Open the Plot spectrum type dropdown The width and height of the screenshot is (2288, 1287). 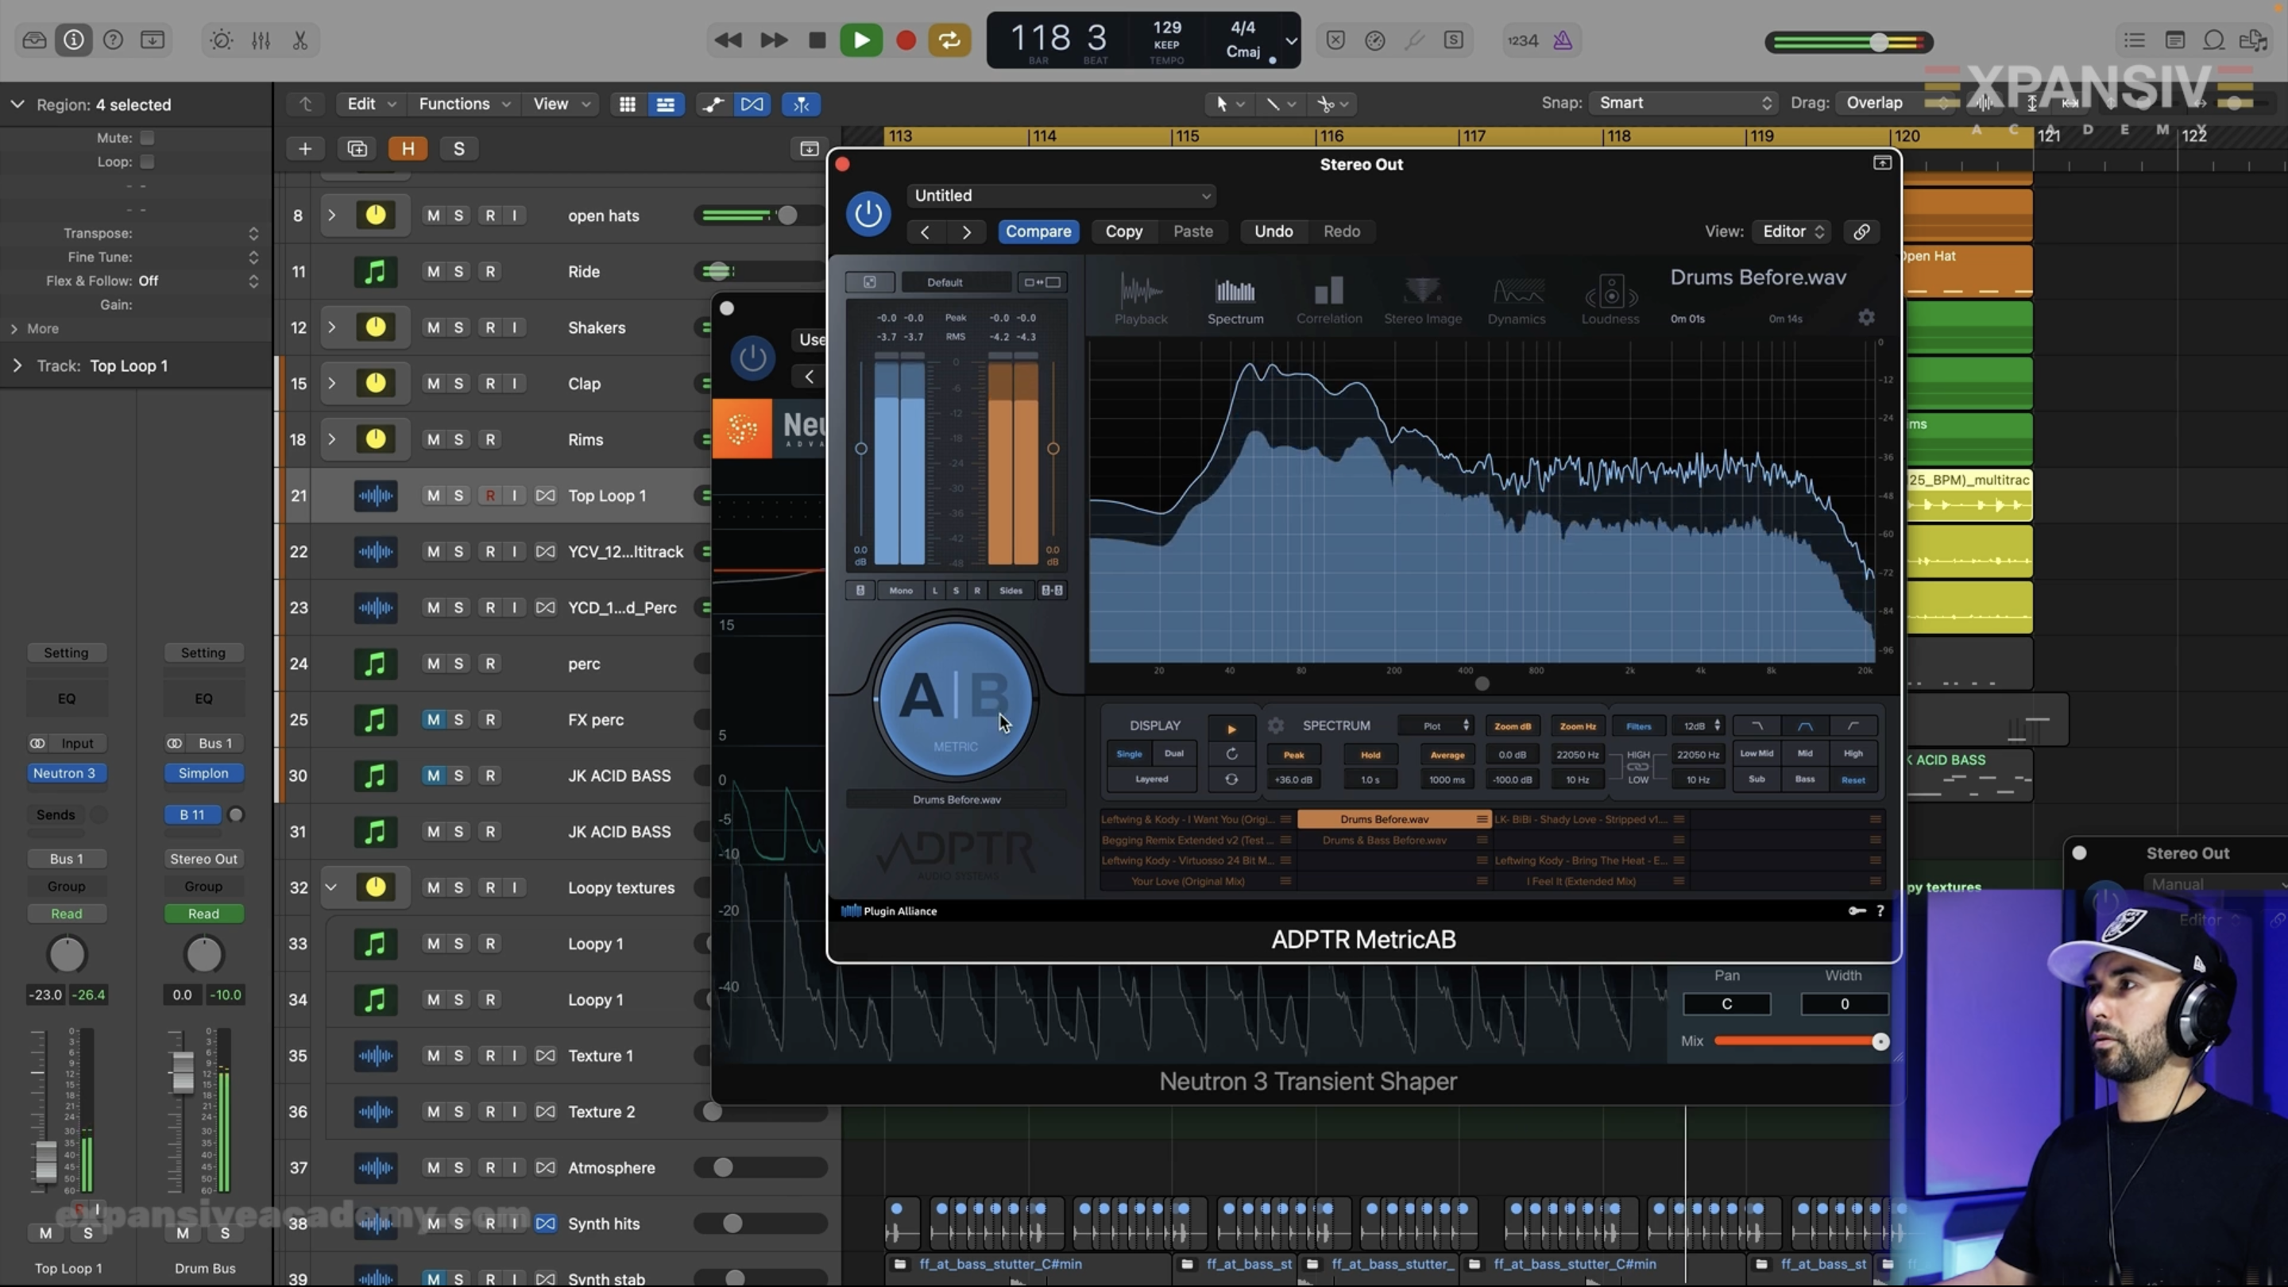(x=1436, y=725)
